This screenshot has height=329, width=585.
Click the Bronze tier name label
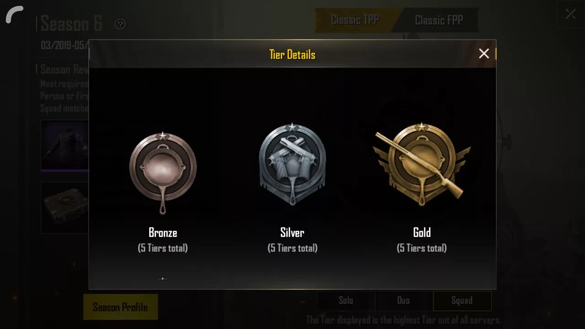pos(163,233)
